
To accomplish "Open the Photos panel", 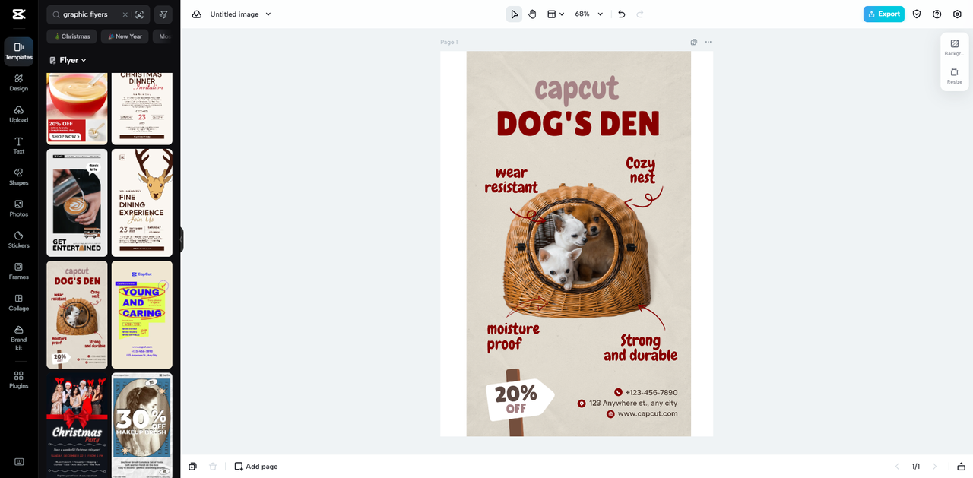I will point(19,208).
